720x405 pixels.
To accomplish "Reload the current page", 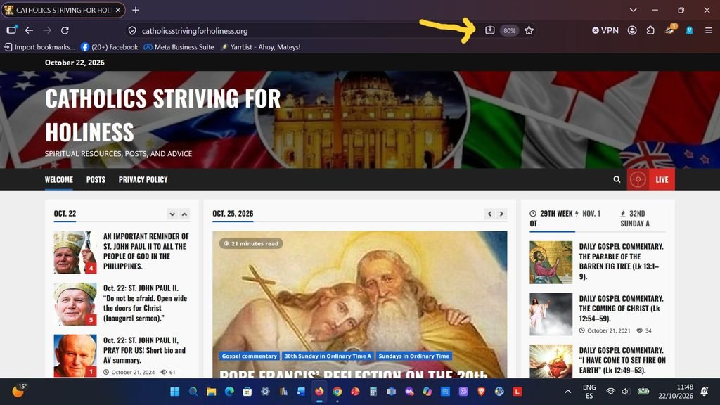I will [65, 30].
